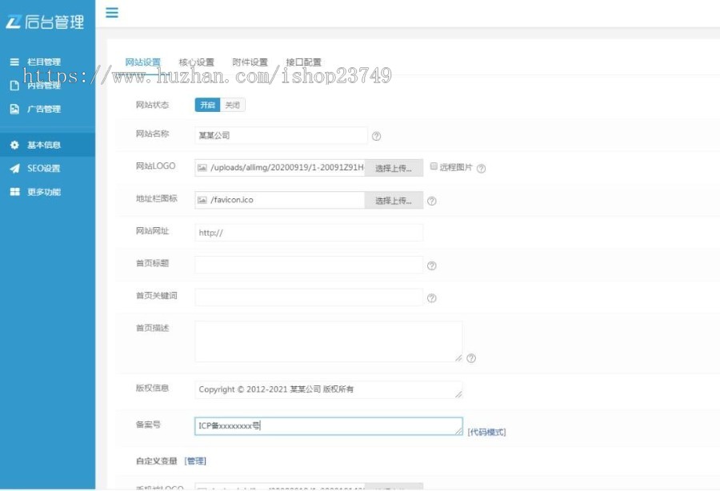Click the 网站名称 input field
The width and height of the screenshot is (720, 491).
click(281, 135)
